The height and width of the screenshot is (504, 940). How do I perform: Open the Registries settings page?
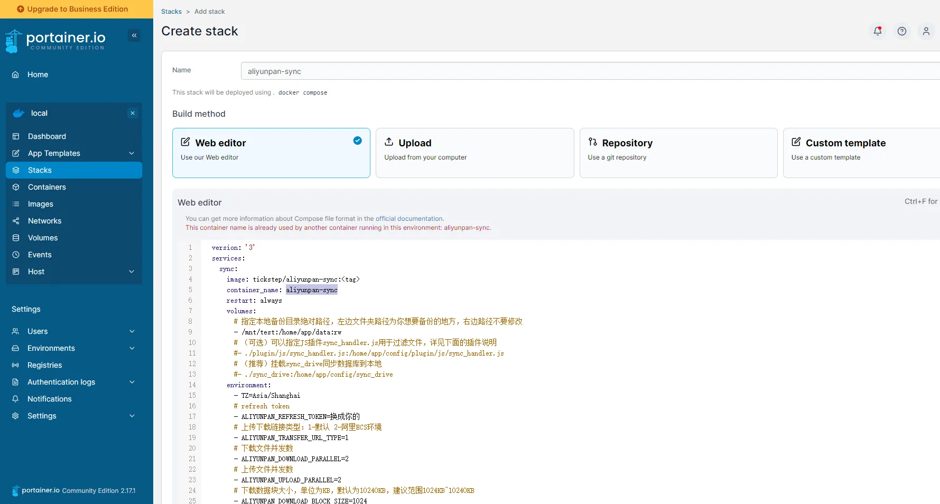pyautogui.click(x=74, y=365)
